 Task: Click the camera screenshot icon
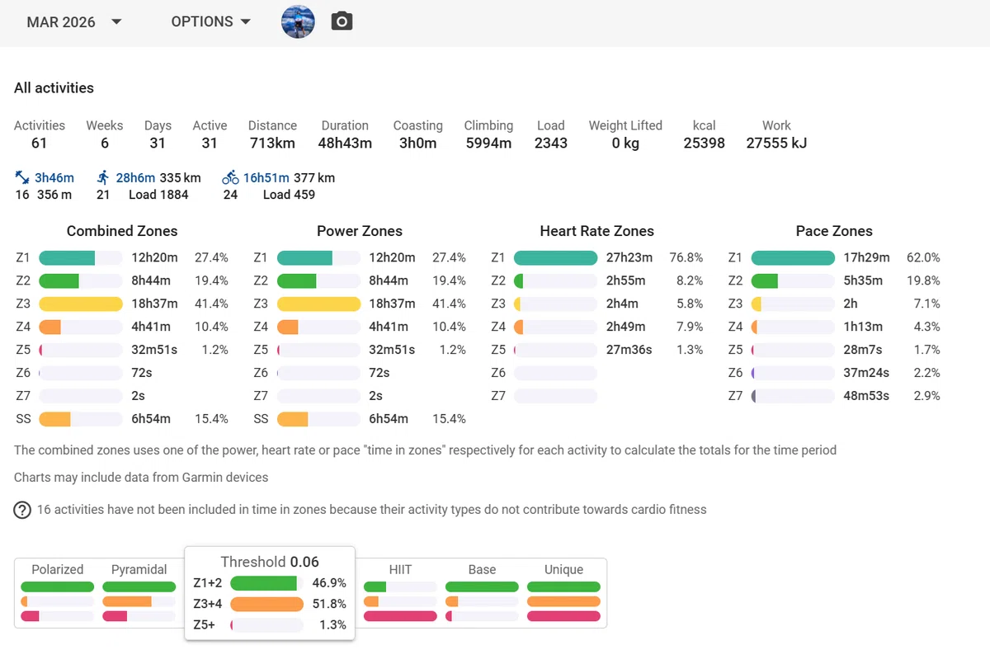342,21
